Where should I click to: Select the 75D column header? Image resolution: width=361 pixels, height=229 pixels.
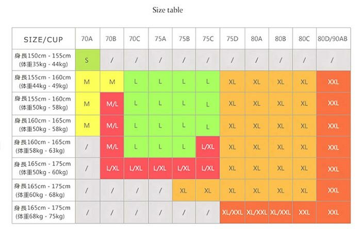click(232, 39)
